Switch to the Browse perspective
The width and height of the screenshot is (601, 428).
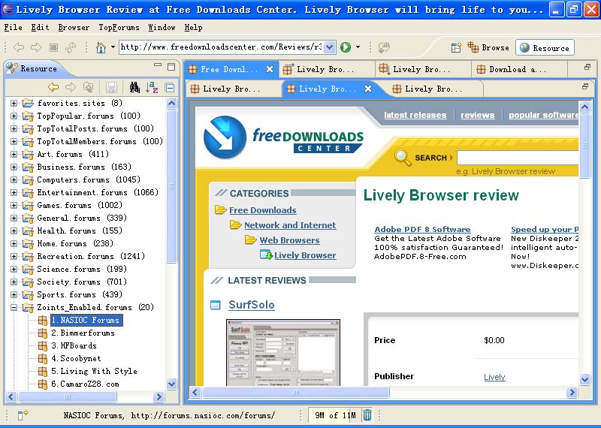pyautogui.click(x=488, y=47)
